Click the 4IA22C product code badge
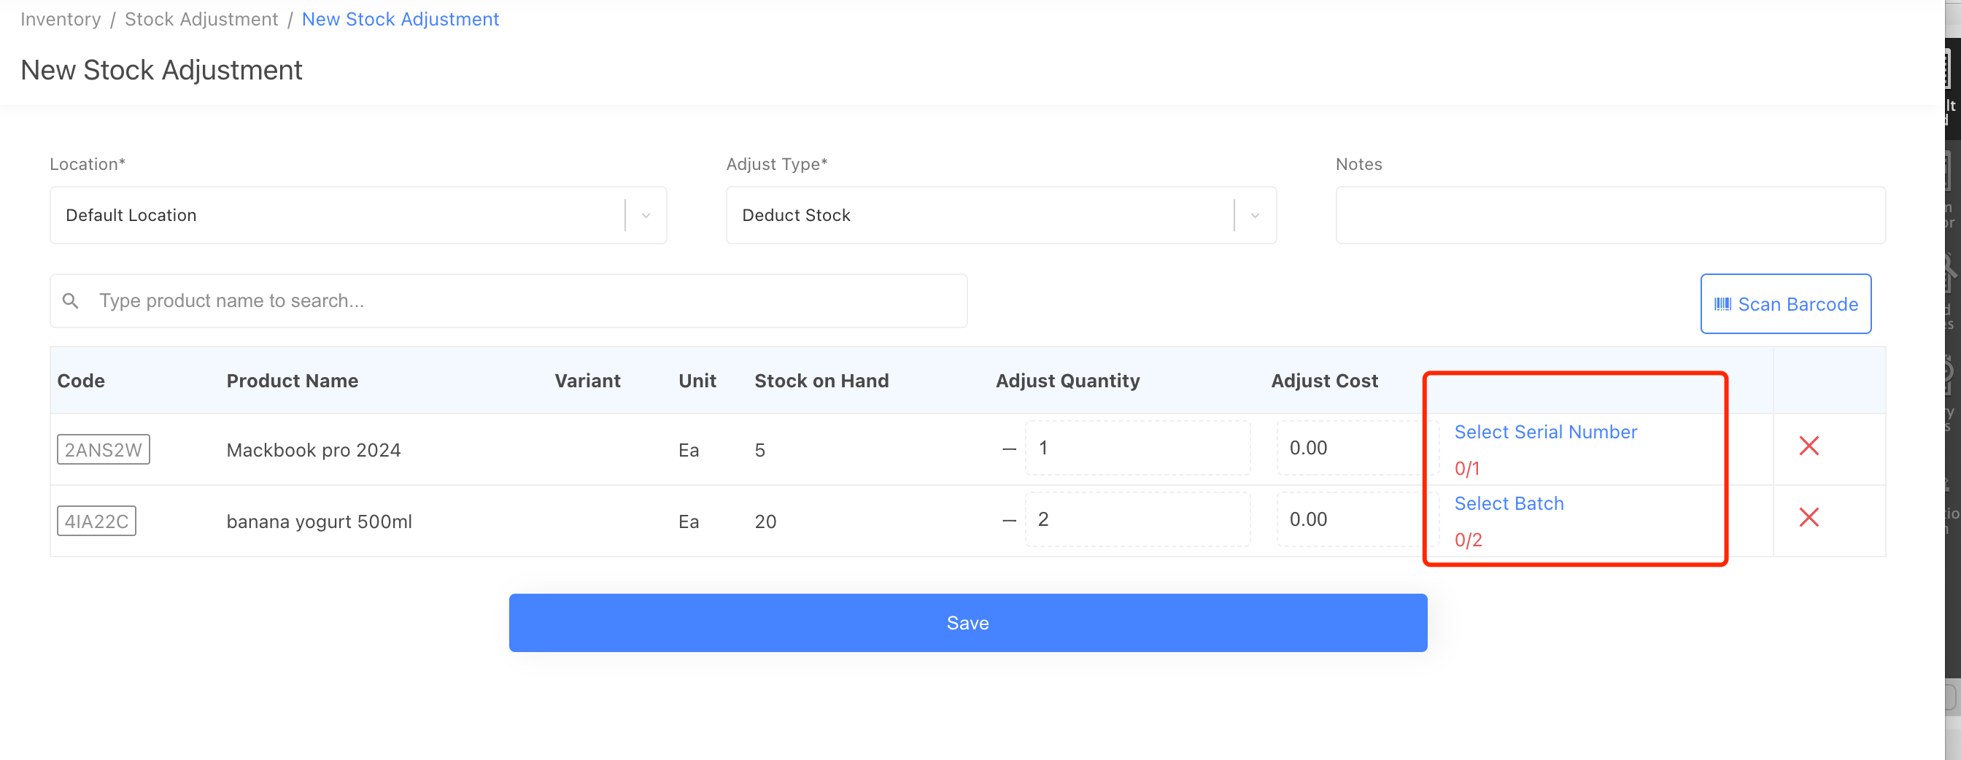 point(97,521)
